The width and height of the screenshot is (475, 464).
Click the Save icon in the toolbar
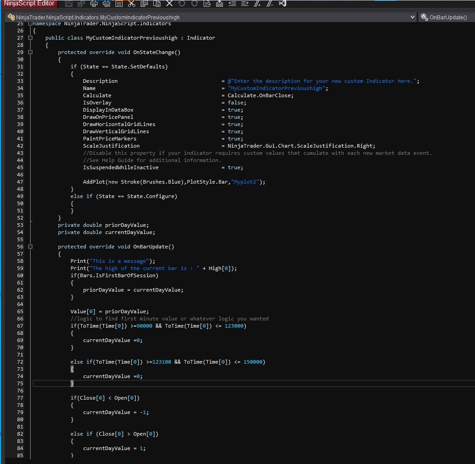[69, 4]
